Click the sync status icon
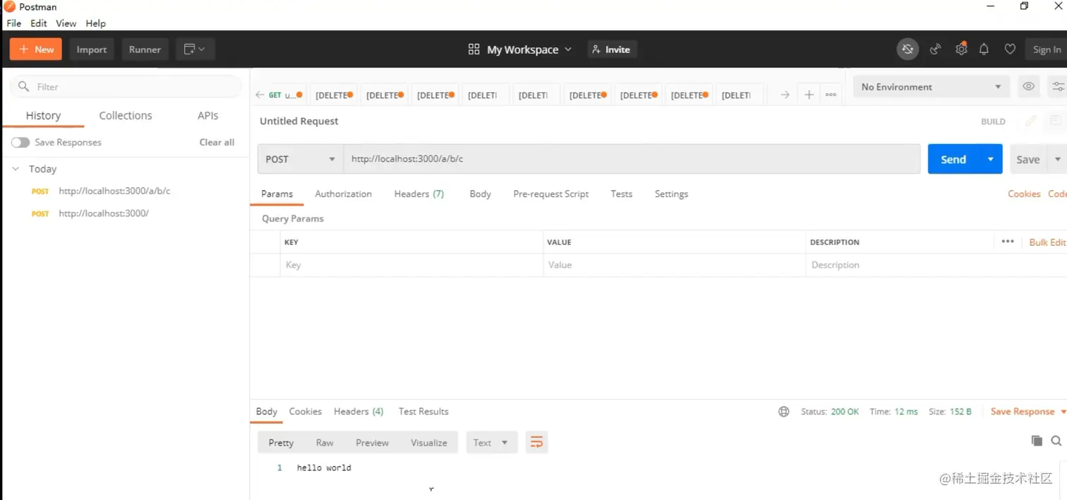1067x500 pixels. (908, 49)
